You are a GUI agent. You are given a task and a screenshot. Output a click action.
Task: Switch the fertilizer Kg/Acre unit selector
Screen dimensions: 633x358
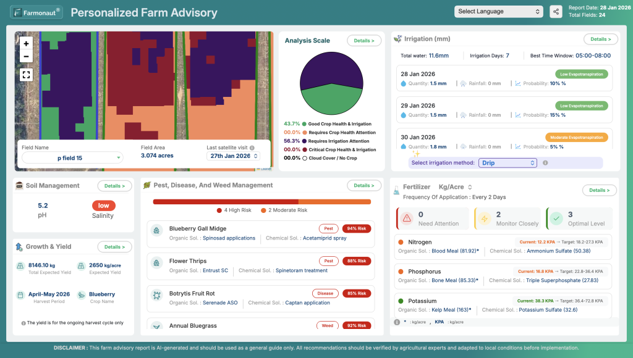(x=456, y=187)
